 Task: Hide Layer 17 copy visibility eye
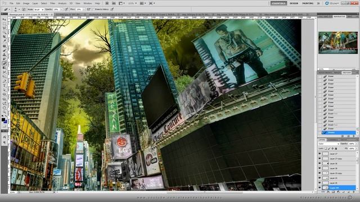(x=319, y=158)
